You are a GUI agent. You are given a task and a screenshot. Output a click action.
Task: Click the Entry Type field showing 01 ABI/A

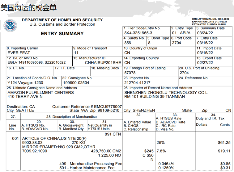click(181, 33)
